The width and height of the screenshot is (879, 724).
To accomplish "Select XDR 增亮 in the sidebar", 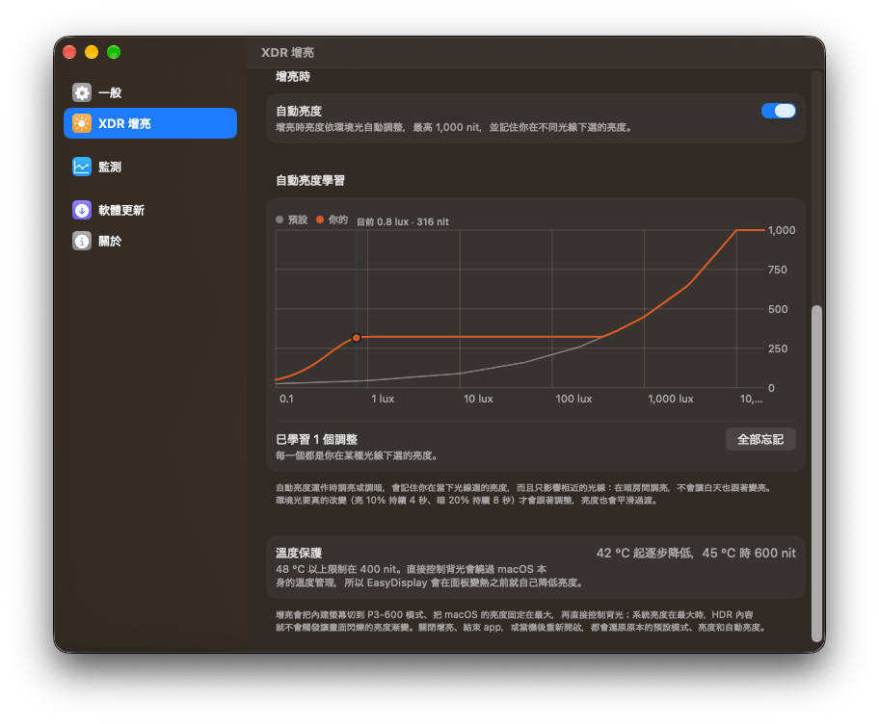I will pos(150,123).
